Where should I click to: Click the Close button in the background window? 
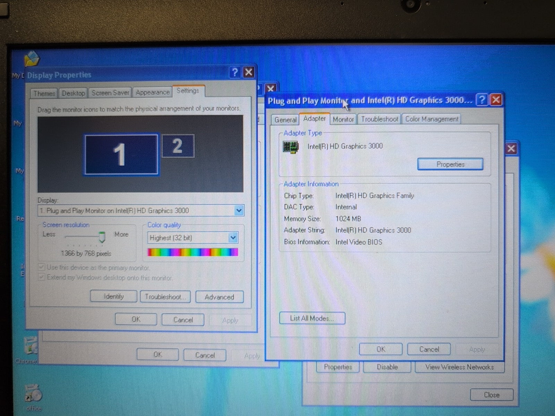(492, 395)
